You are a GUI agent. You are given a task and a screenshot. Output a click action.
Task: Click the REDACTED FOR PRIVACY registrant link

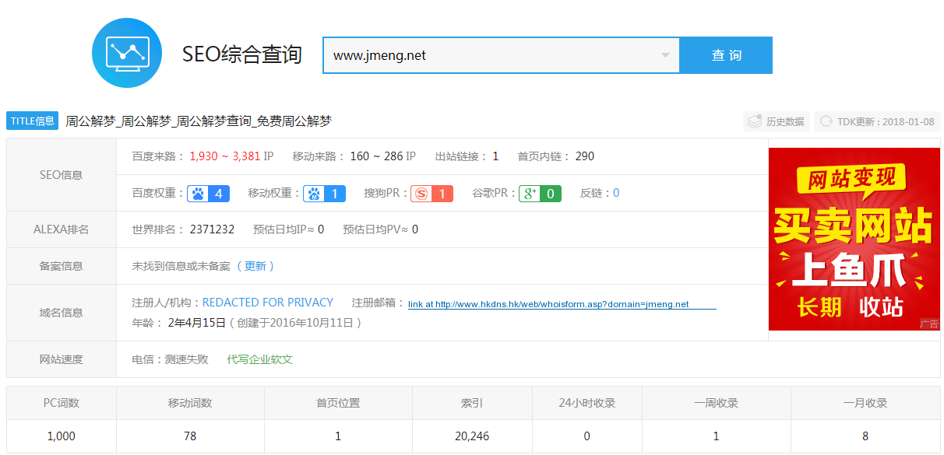click(x=268, y=303)
